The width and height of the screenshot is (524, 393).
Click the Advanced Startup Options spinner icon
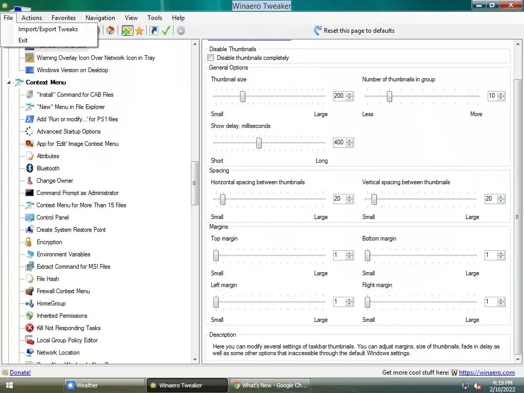tap(30, 132)
